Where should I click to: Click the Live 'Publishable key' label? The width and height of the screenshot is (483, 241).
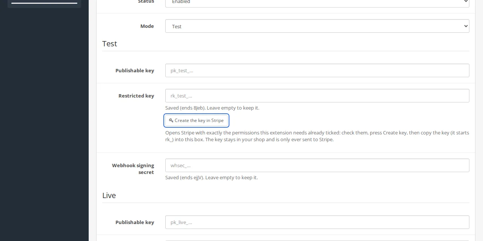tap(135, 222)
